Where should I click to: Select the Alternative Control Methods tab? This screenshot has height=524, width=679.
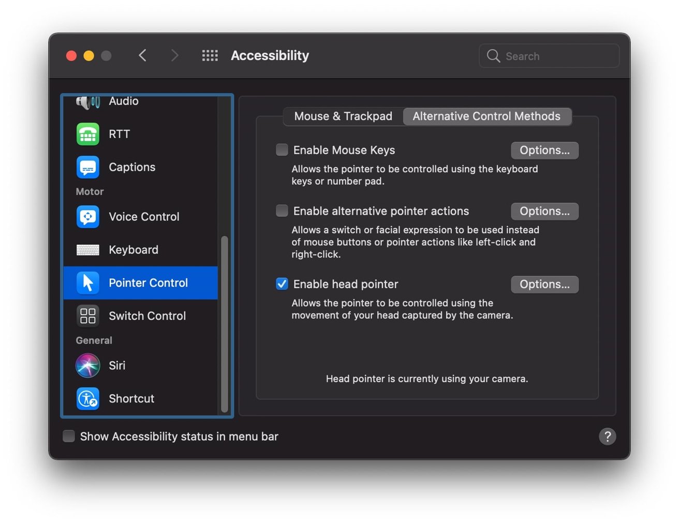486,116
